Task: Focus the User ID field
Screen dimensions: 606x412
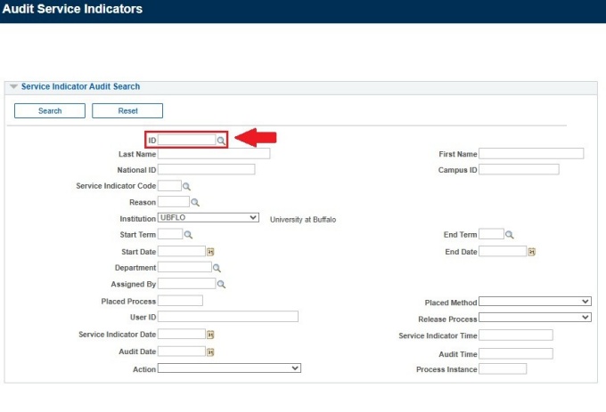Action: [x=228, y=317]
